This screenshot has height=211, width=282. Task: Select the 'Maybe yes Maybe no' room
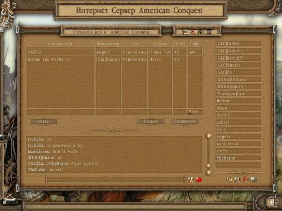coord(114,60)
